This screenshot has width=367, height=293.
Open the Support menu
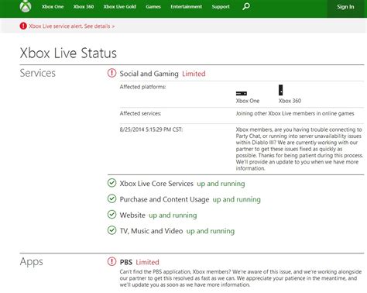pyautogui.click(x=221, y=7)
